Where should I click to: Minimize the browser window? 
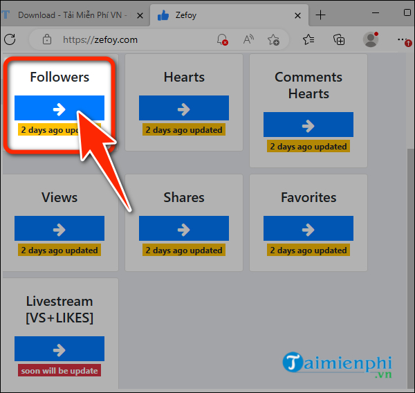[376, 12]
